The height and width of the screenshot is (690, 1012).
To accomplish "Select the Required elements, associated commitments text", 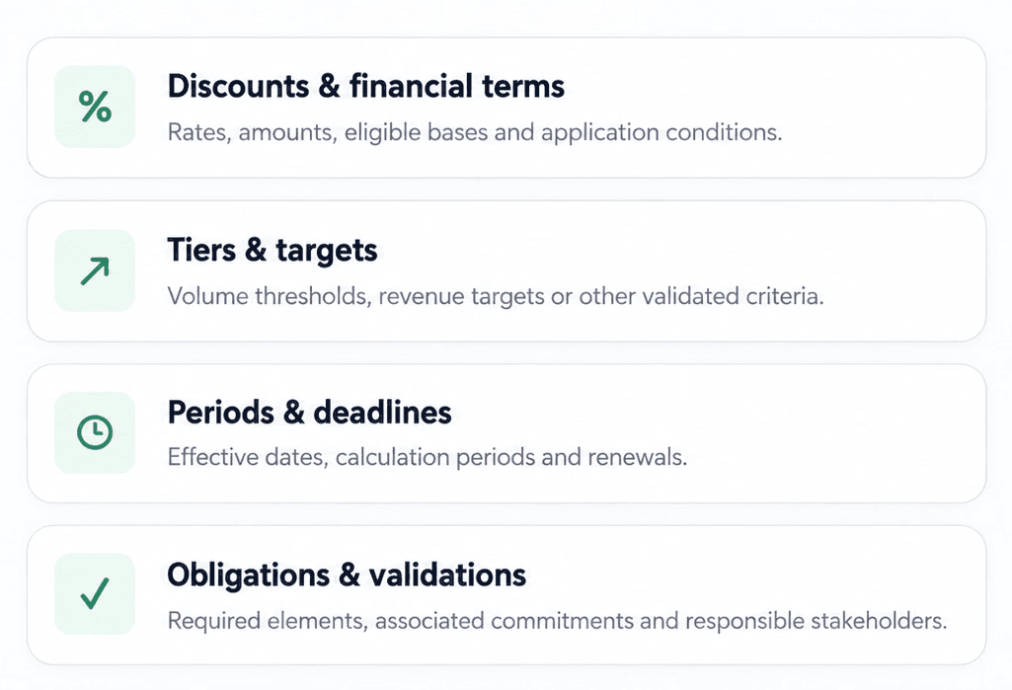I will click(557, 621).
